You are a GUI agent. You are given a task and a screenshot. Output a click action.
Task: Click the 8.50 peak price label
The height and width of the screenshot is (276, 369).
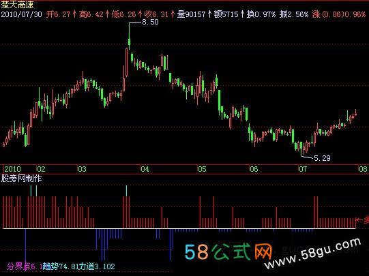point(150,22)
